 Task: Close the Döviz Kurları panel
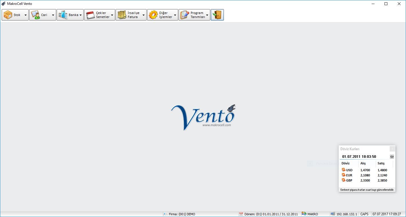392,149
